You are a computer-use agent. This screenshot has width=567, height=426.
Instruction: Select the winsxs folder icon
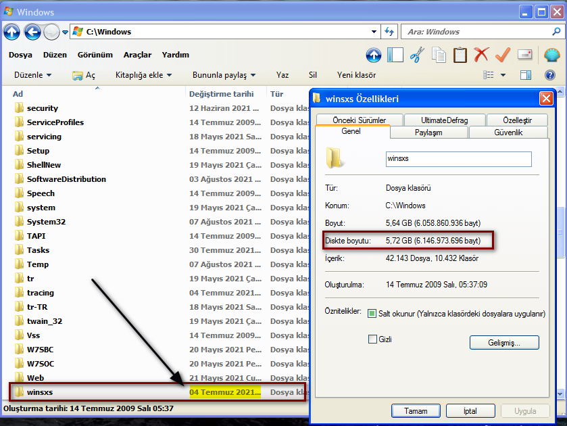tap(19, 392)
